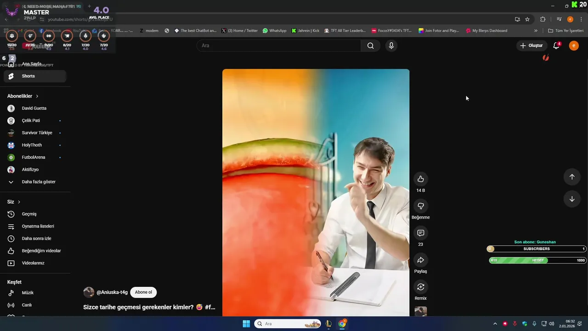Open Jahrein | Kick bookmark
Viewport: 588px width, 331px height.
305,31
